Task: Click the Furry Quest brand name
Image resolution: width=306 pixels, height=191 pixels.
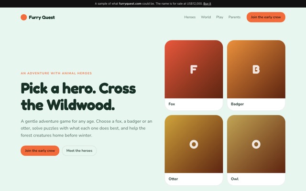Action: click(x=42, y=17)
